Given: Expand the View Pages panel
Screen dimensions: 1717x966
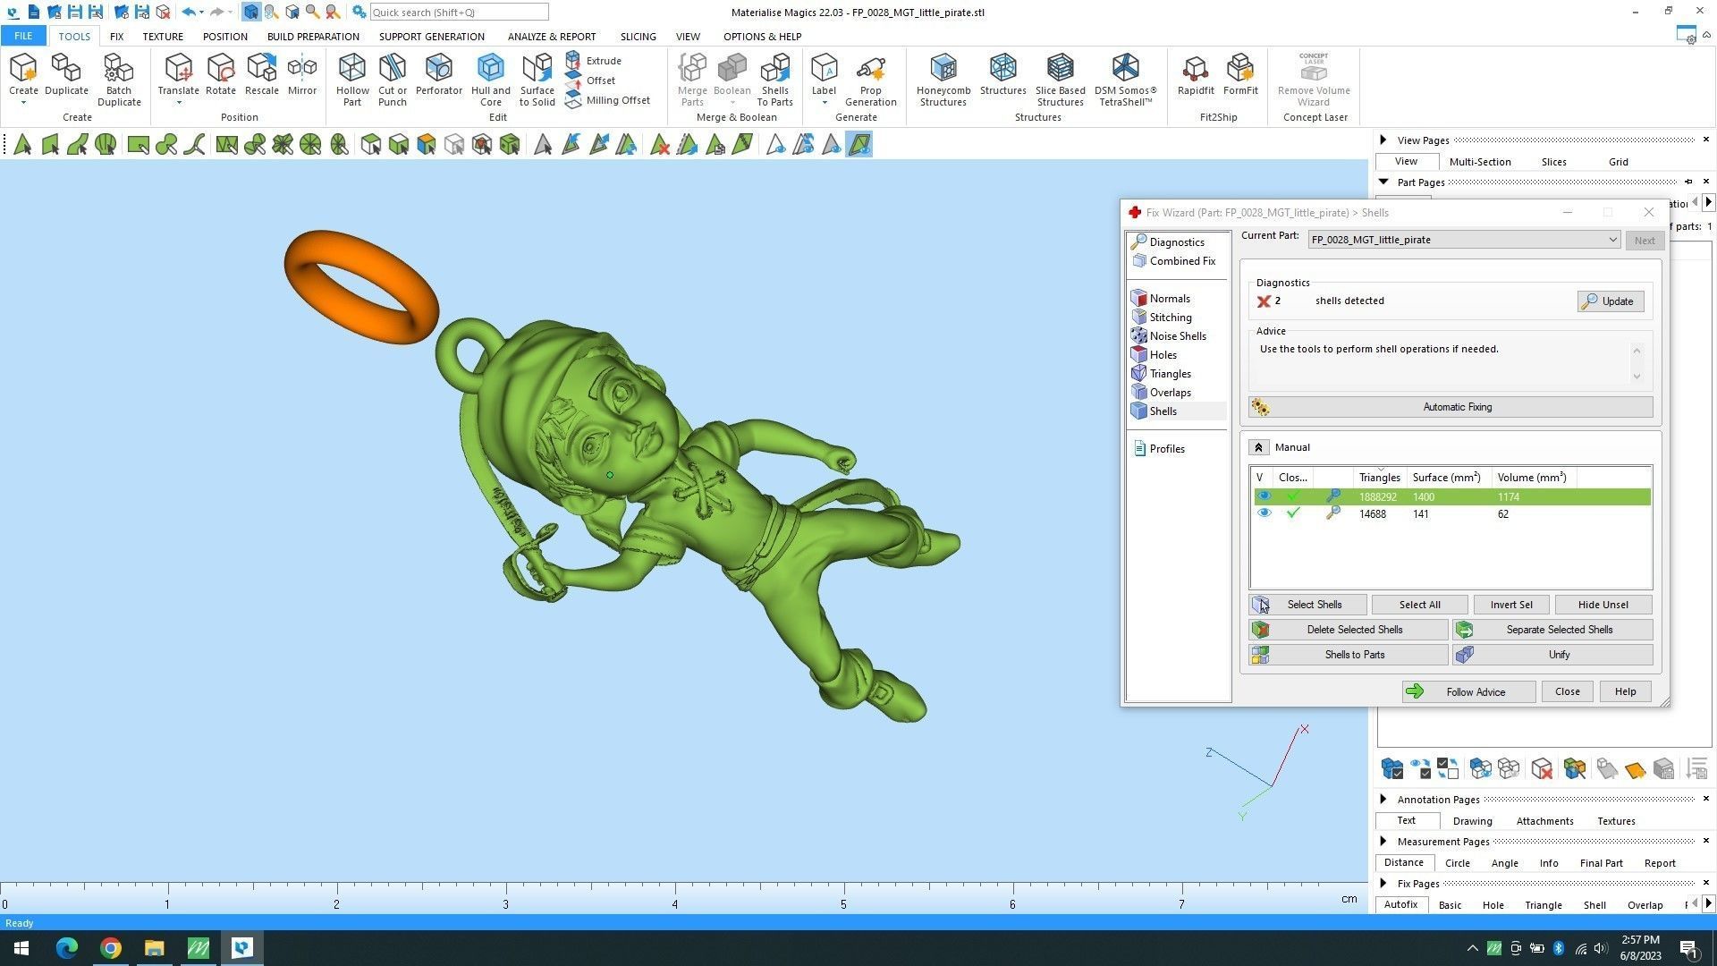Looking at the screenshot, I should 1383,140.
